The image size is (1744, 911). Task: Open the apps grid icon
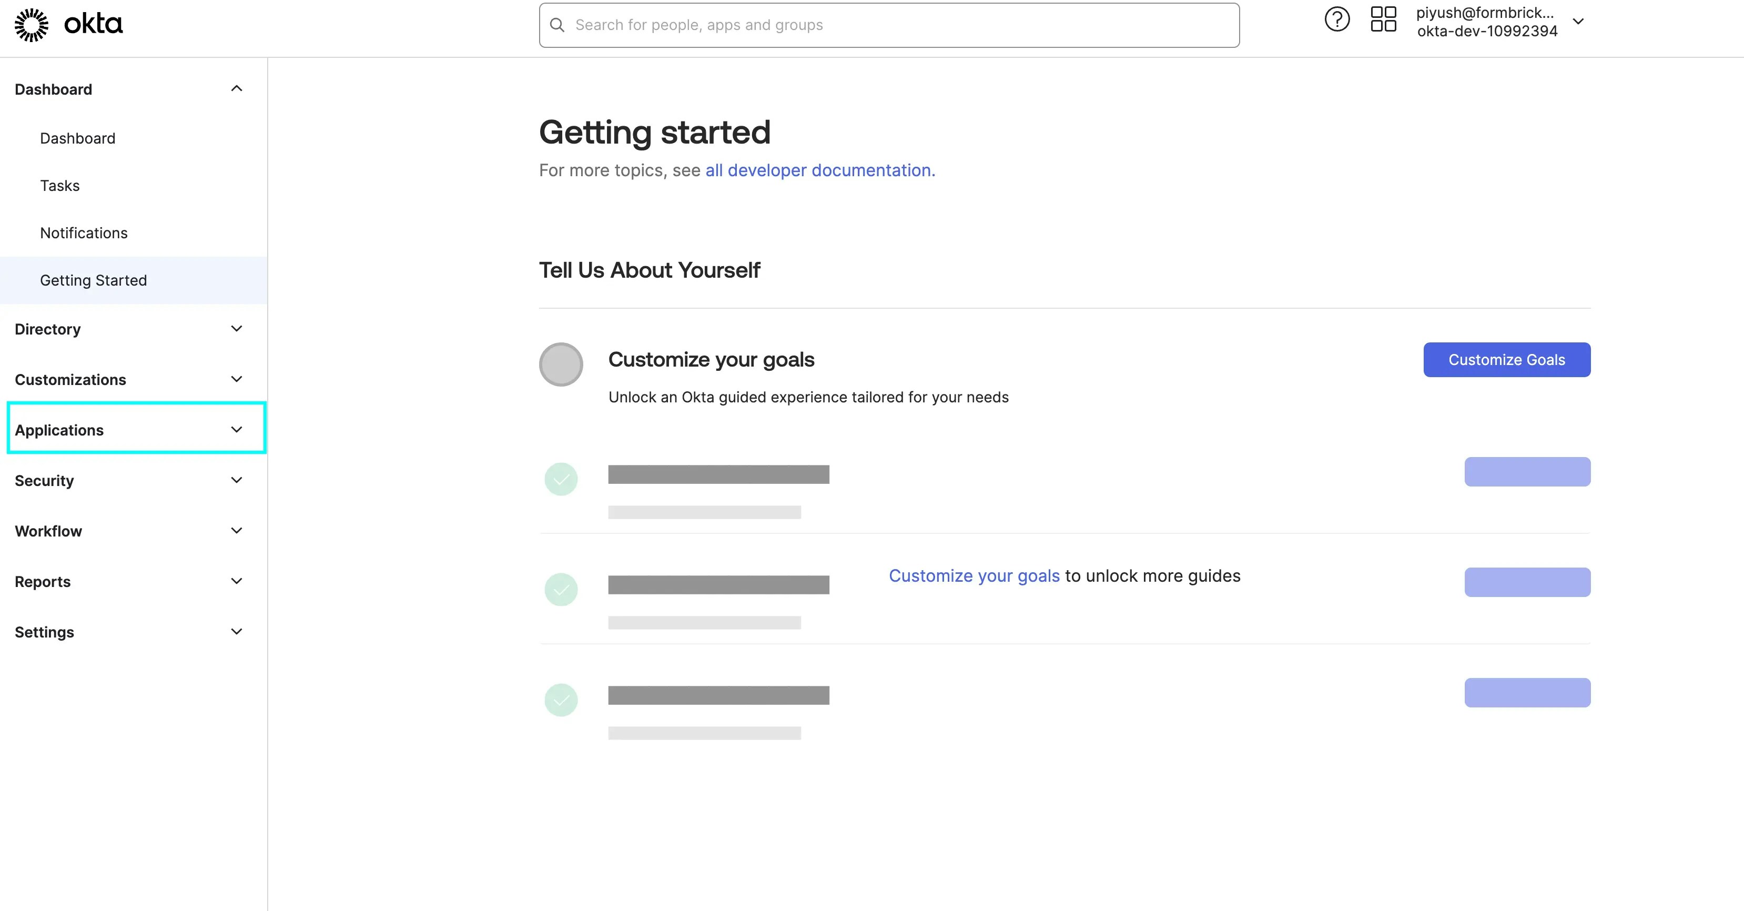(x=1383, y=19)
